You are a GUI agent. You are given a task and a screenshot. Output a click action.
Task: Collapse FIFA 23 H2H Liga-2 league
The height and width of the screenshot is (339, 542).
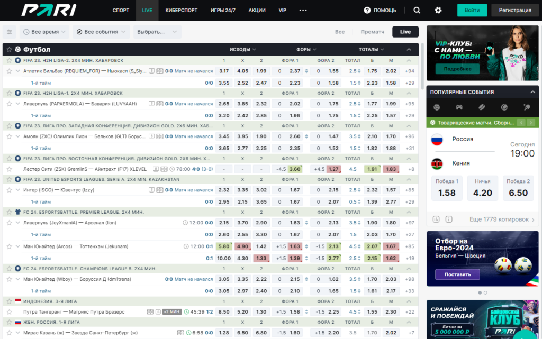click(409, 60)
